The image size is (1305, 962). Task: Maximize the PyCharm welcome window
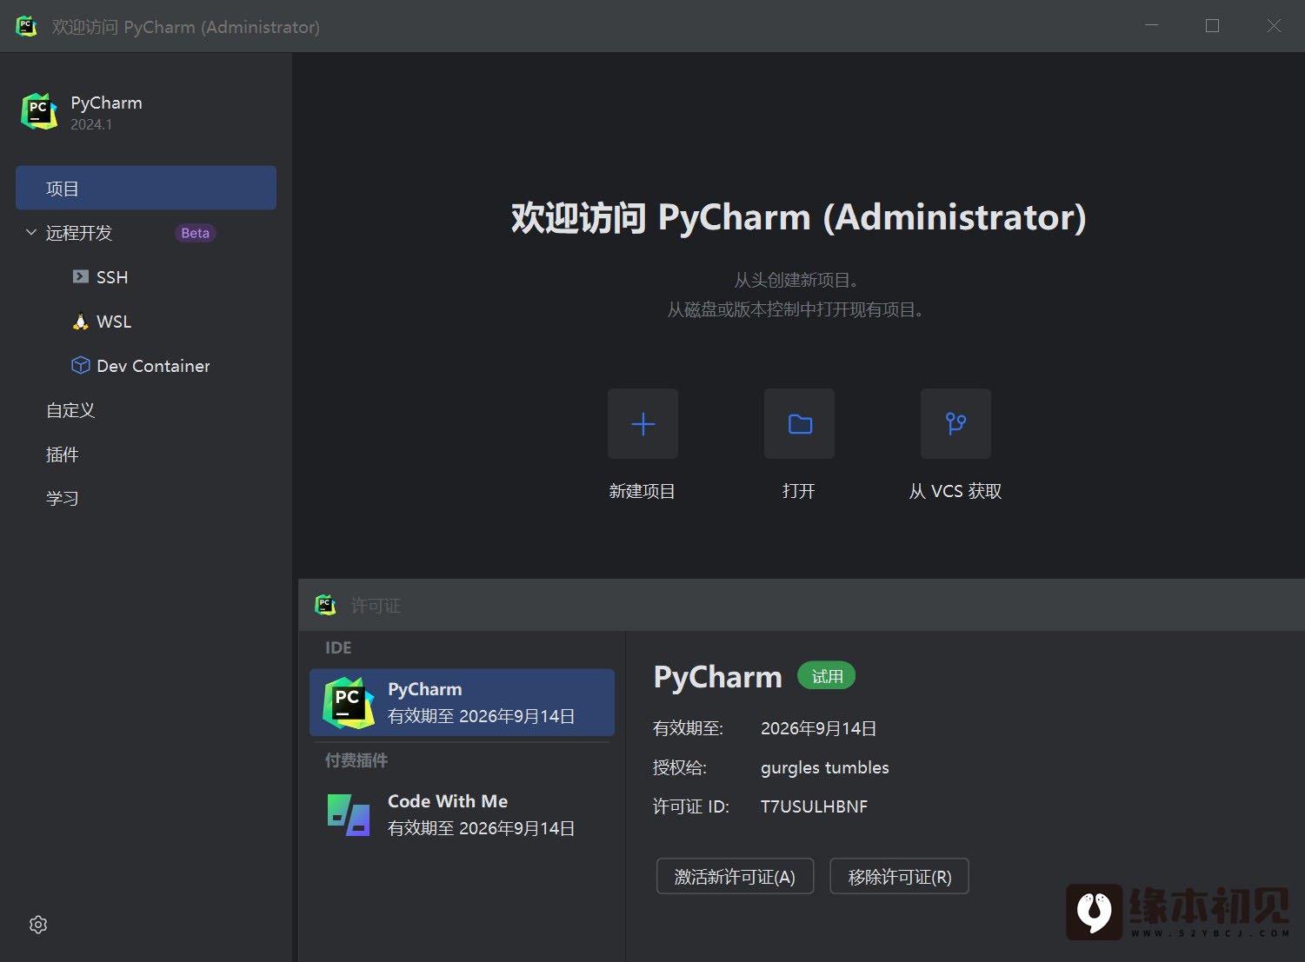(x=1212, y=26)
